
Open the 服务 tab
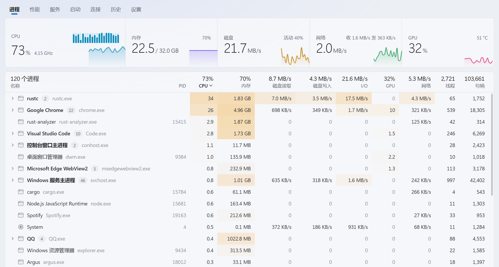pyautogui.click(x=55, y=9)
